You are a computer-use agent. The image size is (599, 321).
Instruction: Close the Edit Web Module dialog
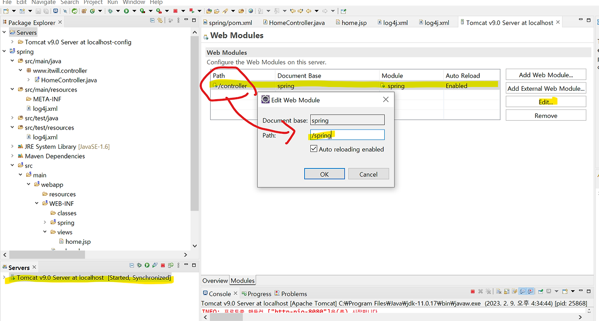[x=386, y=100]
